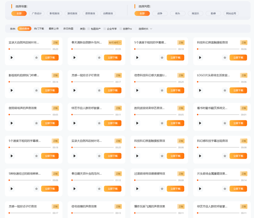Screen dimensions: 254x218
Task: Favorite the 春天清新自然野外鸟叫 sound with star
Action: click(99, 57)
